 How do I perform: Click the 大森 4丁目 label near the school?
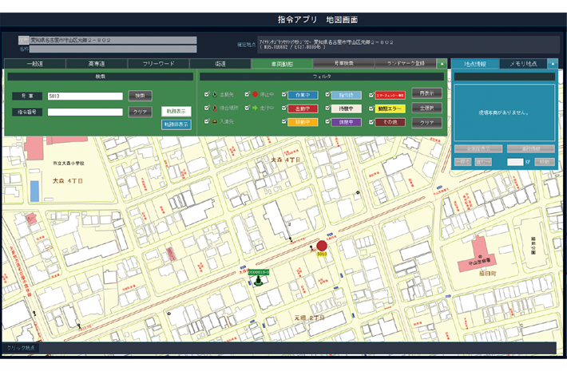click(68, 180)
